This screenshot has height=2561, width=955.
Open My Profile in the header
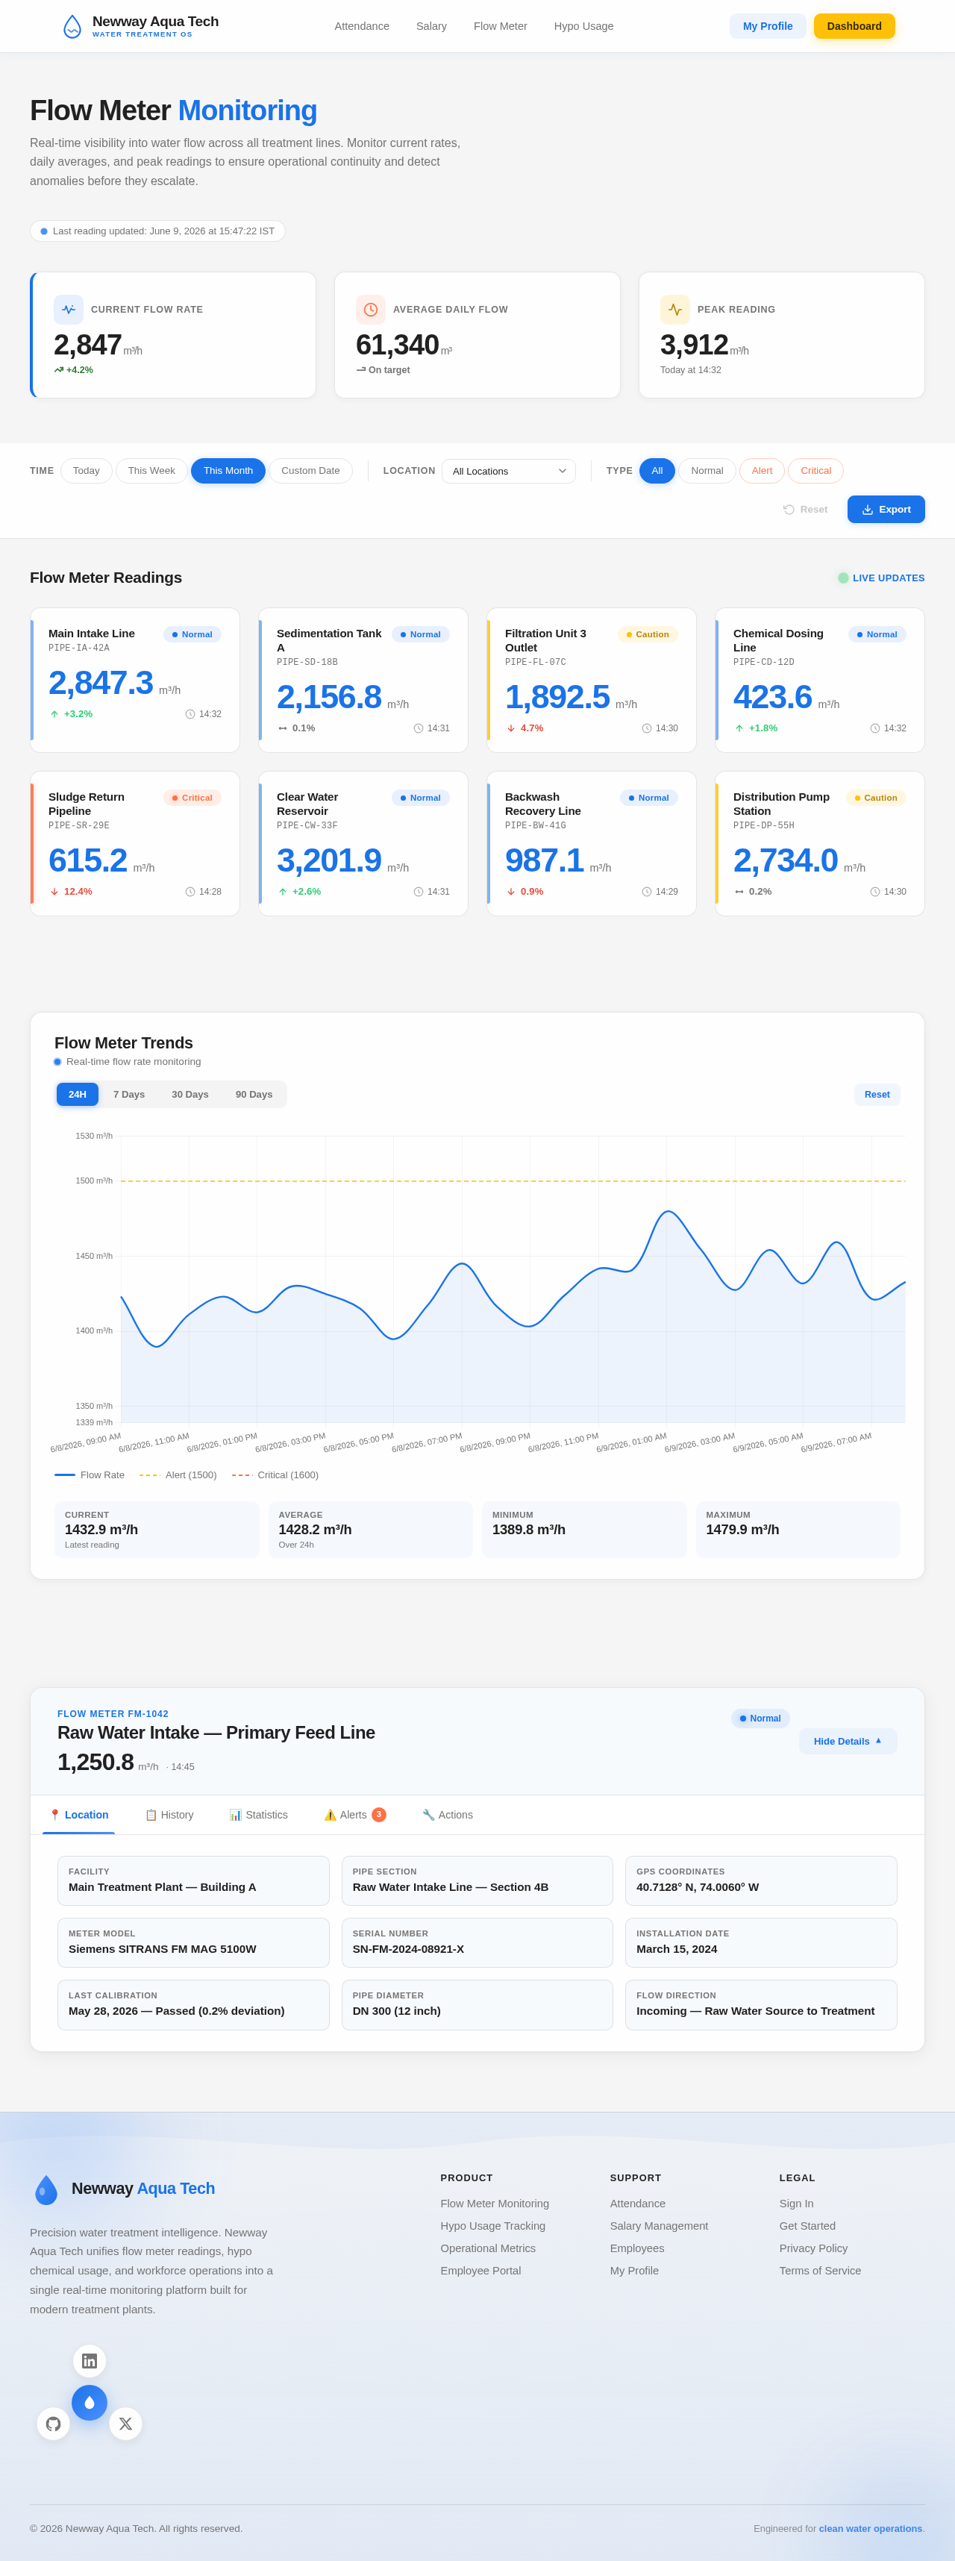(x=768, y=26)
